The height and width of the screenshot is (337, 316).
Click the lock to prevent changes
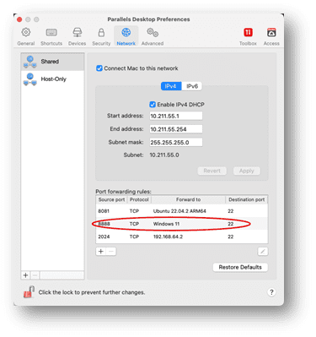point(29,292)
